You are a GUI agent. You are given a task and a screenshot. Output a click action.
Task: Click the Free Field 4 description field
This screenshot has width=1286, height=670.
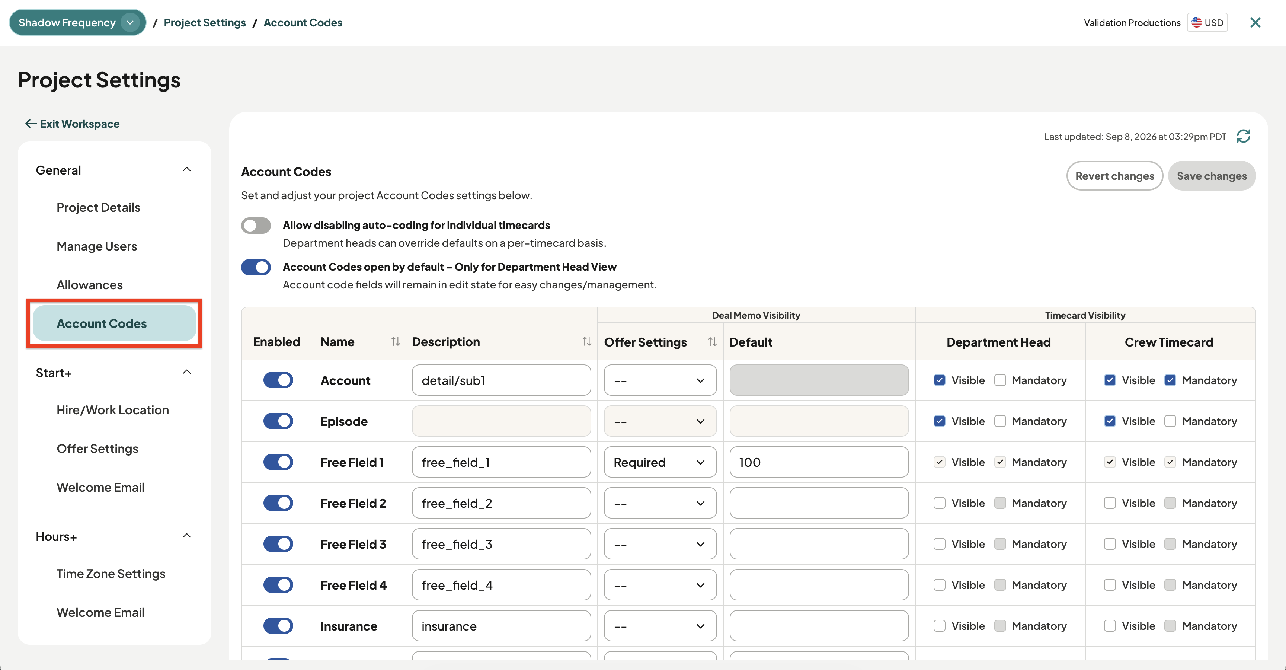[x=501, y=585]
